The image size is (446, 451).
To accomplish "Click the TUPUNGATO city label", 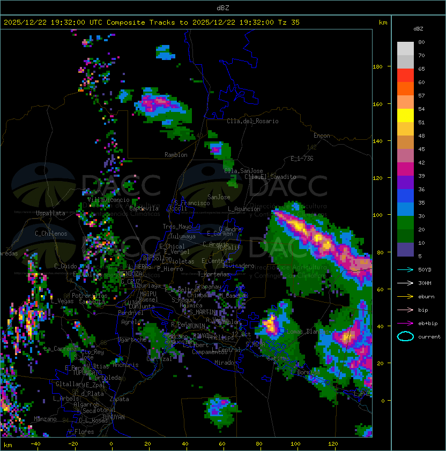I will point(87,372).
